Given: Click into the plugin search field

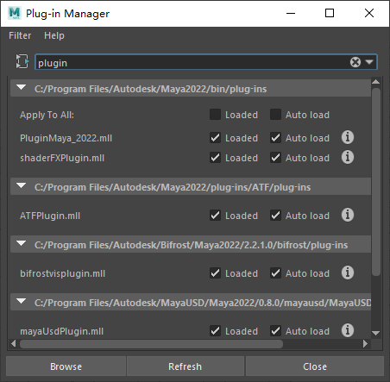Looking at the screenshot, I should tap(192, 62).
